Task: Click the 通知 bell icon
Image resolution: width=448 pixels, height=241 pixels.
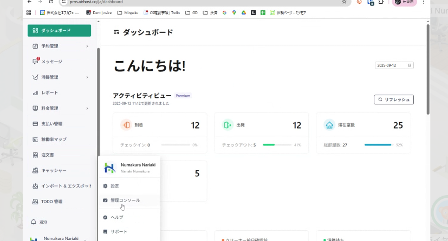Action: [34, 222]
